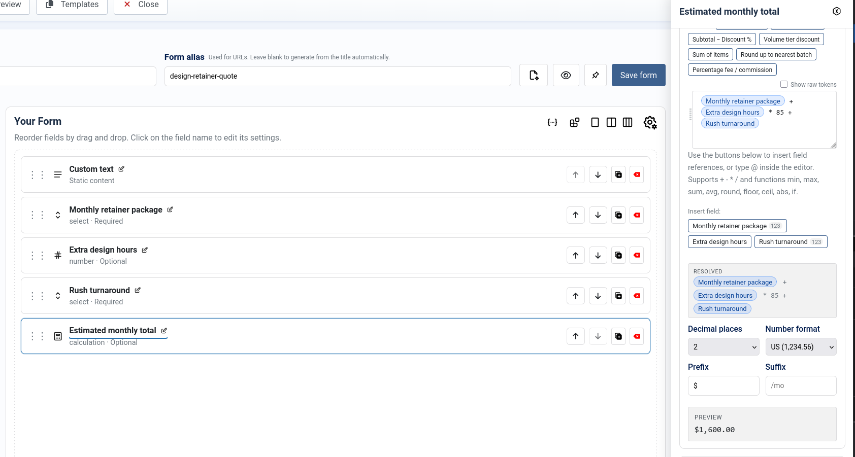Move Rush turnaround field up

pyautogui.click(x=576, y=296)
